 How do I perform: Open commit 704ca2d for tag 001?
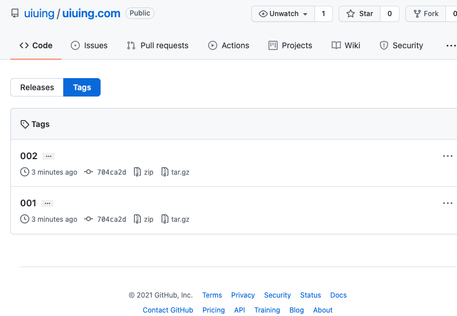point(112,219)
